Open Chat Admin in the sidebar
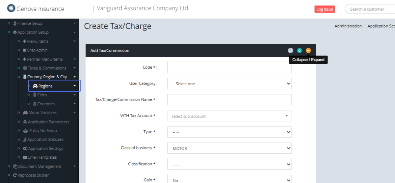This screenshot has width=395, height=183. 37,50
